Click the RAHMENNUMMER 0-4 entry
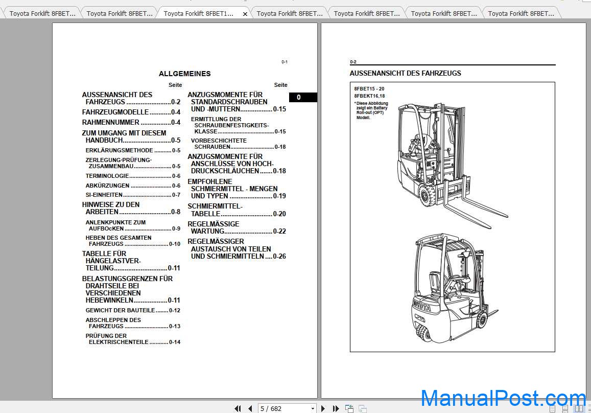The image size is (591, 413). 131,122
